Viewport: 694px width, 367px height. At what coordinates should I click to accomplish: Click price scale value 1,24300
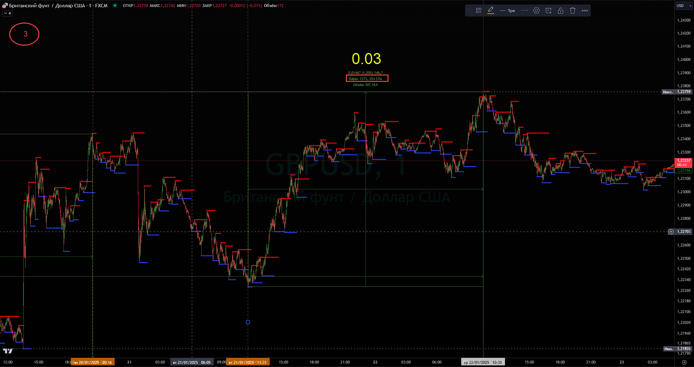[684, 20]
